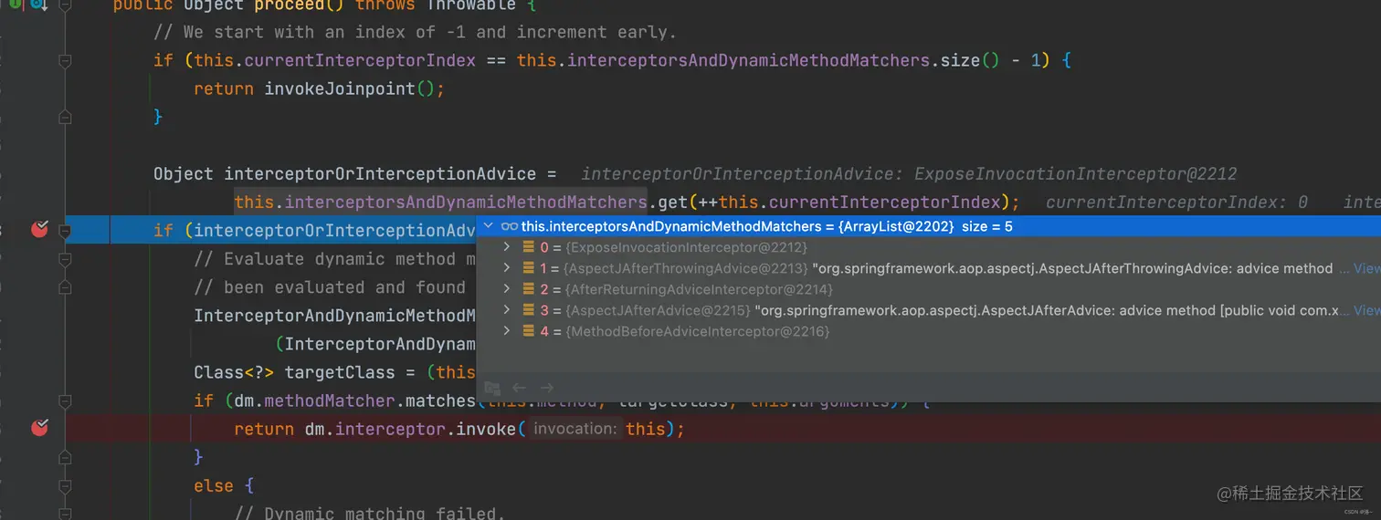
Task: Select row 3 = {AspectJAfterAdvice@2215}
Action: tap(929, 310)
